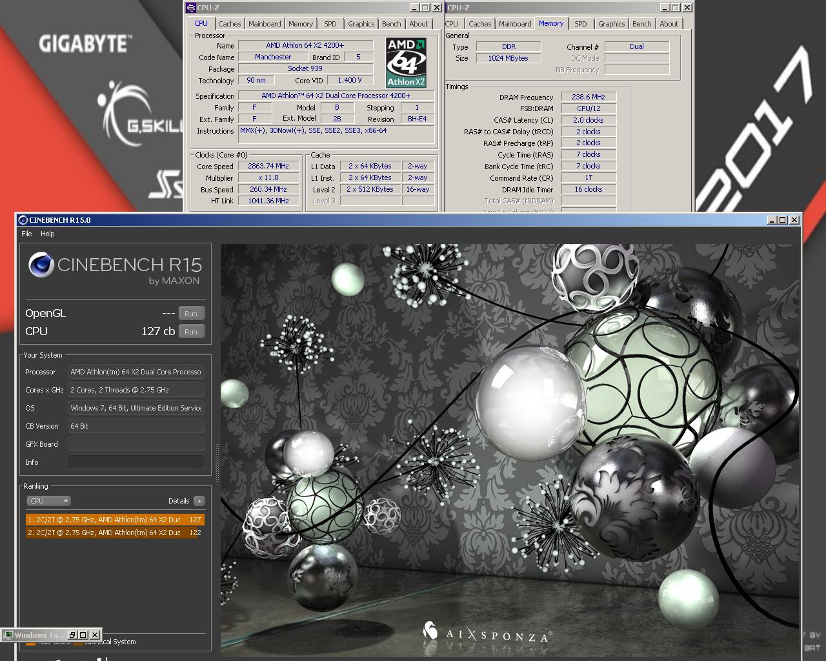
Task: Click the left CPU-Z window title icon
Action: 190,8
